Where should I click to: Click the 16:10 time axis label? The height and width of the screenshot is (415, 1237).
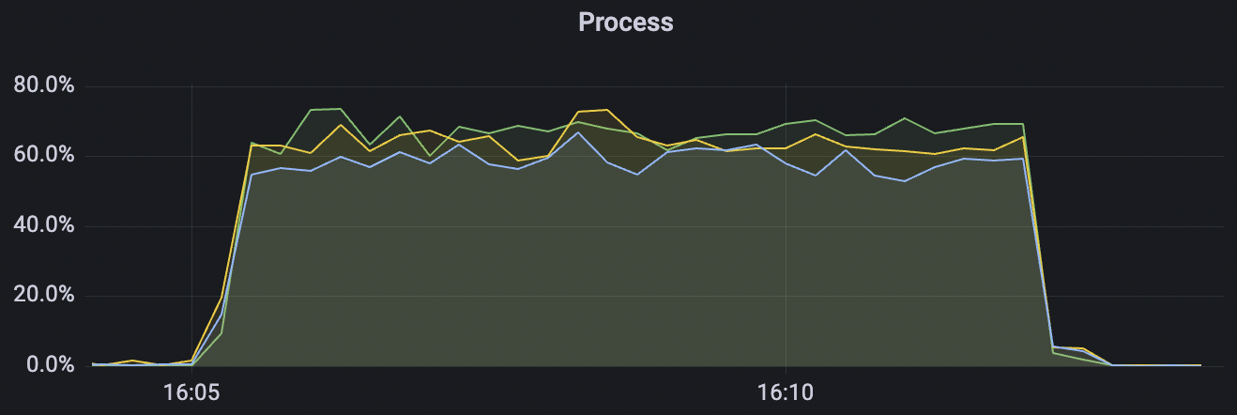pyautogui.click(x=786, y=390)
